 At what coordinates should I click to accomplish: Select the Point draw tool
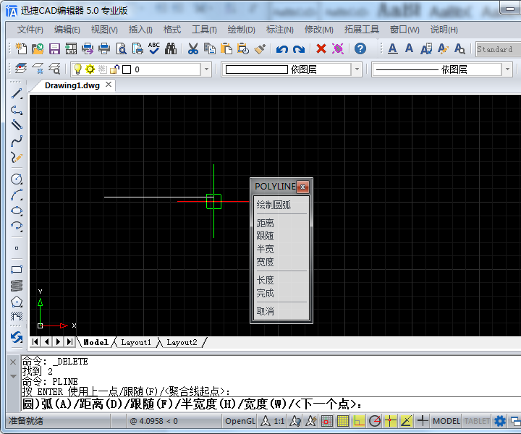pos(17,248)
